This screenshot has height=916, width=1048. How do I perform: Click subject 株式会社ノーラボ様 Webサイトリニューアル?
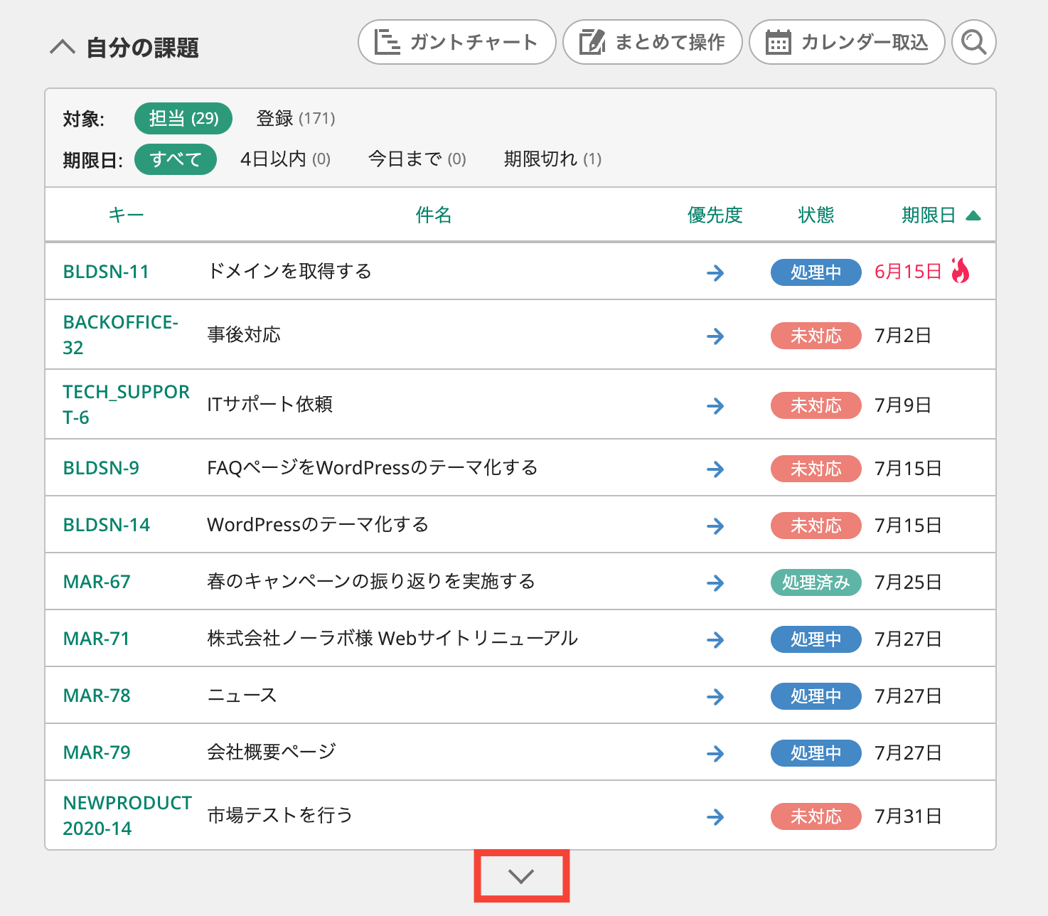[x=392, y=638]
